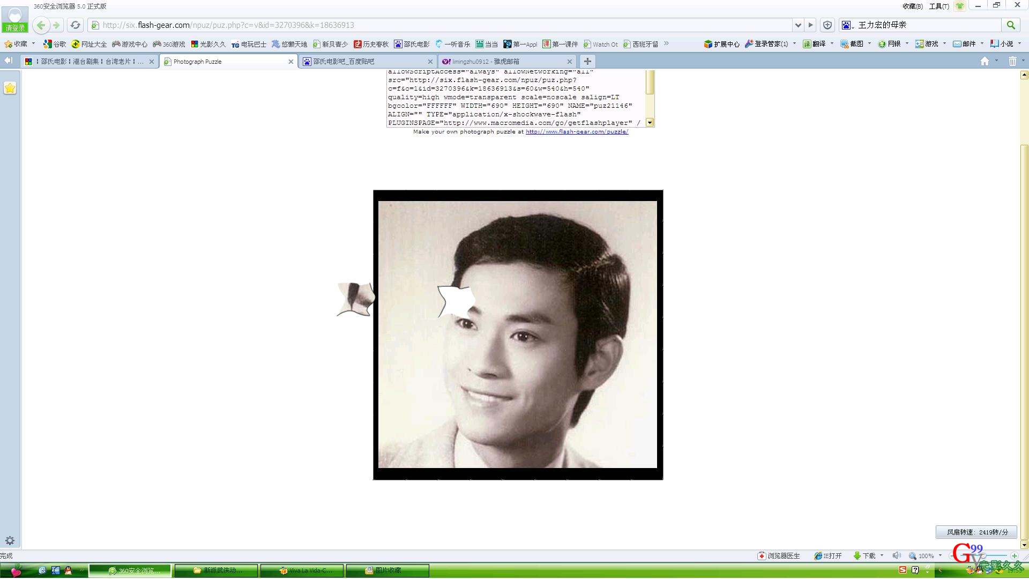This screenshot has height=579, width=1029.
Task: Click the page refresh icon
Action: click(x=76, y=25)
